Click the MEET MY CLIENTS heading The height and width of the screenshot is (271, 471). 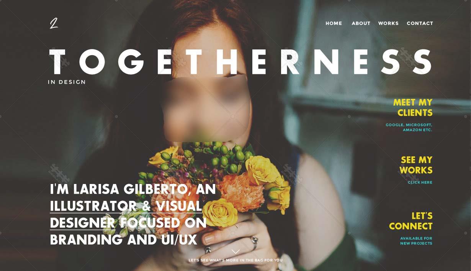pyautogui.click(x=413, y=108)
